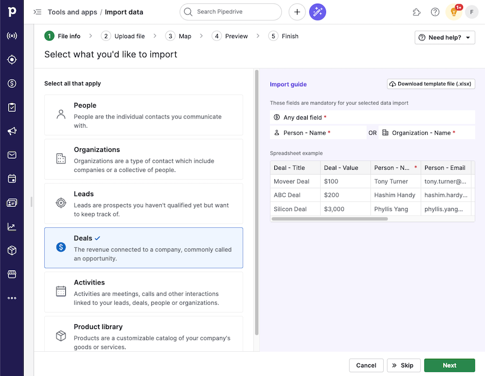Open Activities calendar icon in sidebar
Image resolution: width=485 pixels, height=376 pixels.
[x=12, y=179]
